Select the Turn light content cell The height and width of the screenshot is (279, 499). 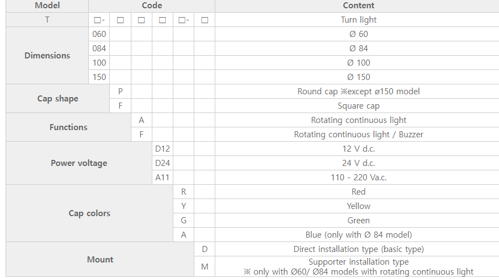click(x=358, y=20)
